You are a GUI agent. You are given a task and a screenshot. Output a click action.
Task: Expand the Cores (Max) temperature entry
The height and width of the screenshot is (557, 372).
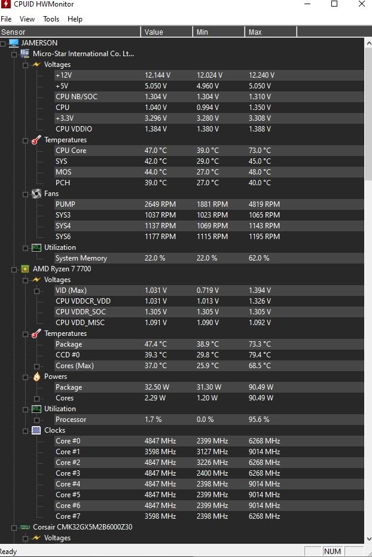36,366
